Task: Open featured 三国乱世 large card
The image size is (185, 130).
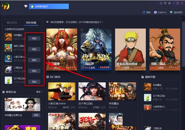Action: coord(96,49)
